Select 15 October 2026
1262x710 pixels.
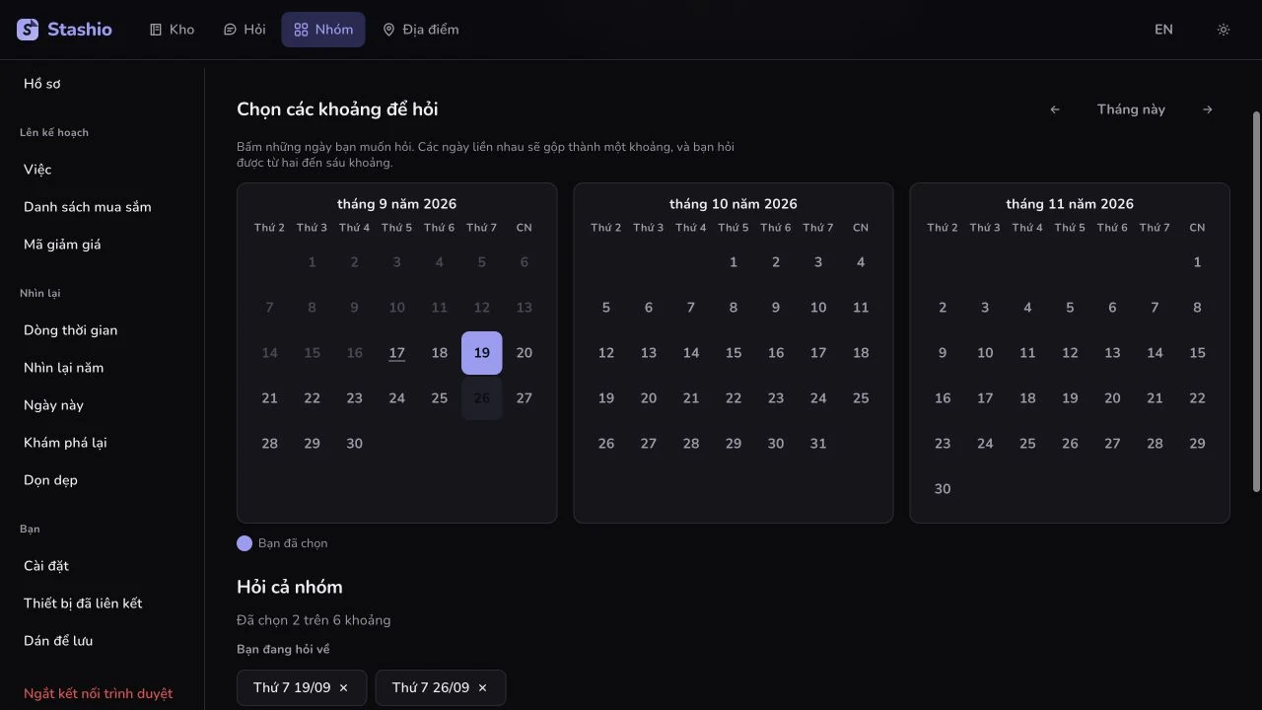733,353
